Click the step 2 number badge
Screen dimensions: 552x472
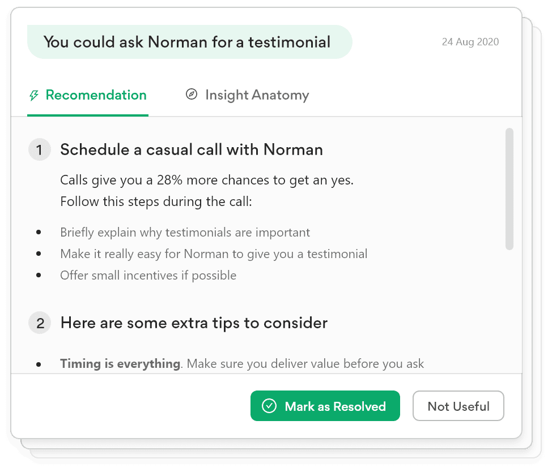(x=40, y=323)
